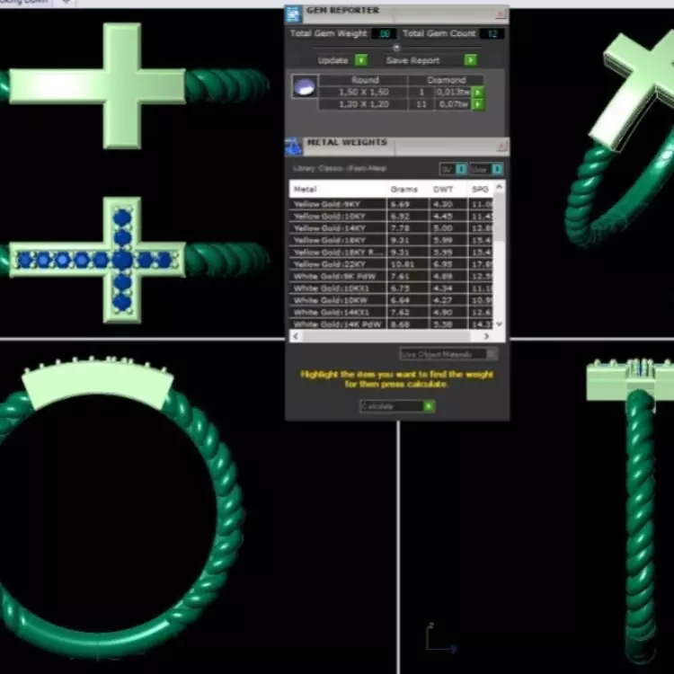674x674 pixels.
Task: Click the green Calculate arrow button
Action: point(429,406)
